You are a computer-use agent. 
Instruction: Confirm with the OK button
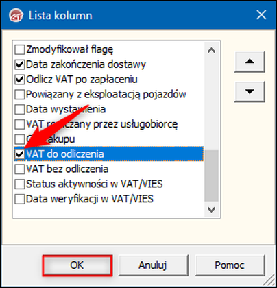coord(77,265)
